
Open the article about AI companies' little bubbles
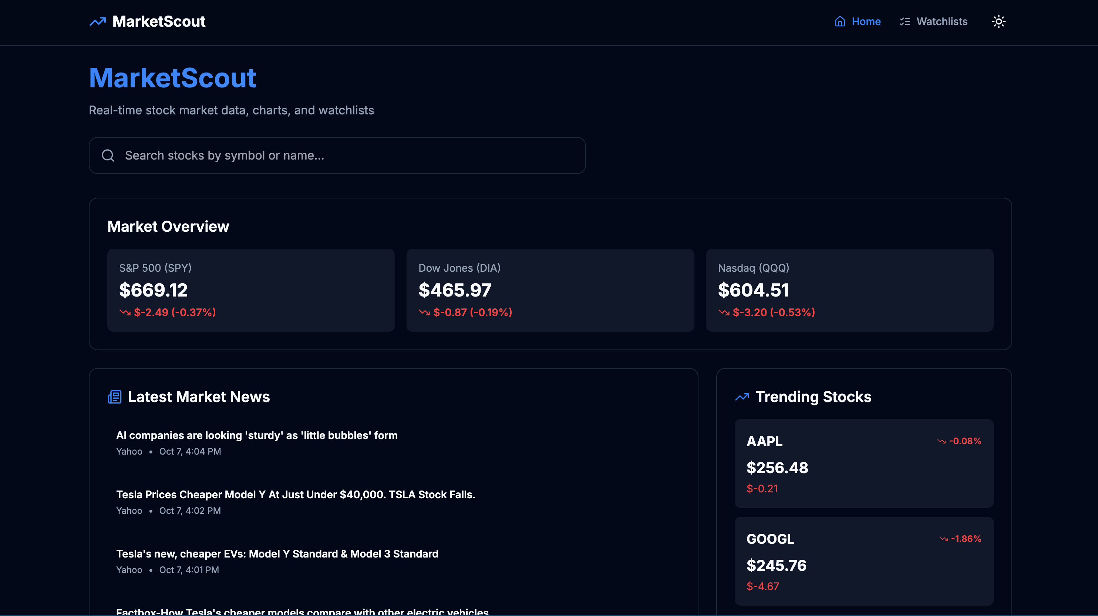(x=257, y=435)
